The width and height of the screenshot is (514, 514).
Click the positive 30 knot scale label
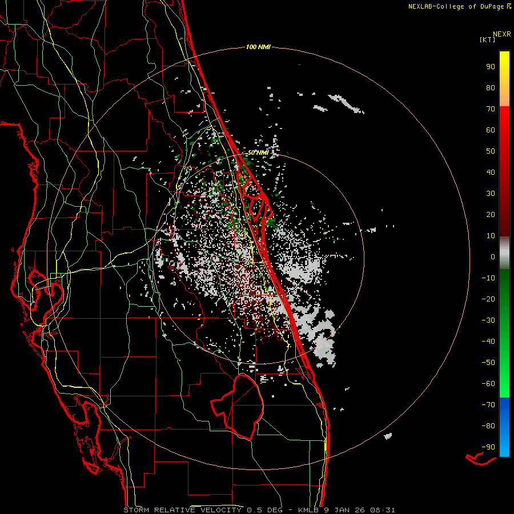tap(491, 194)
